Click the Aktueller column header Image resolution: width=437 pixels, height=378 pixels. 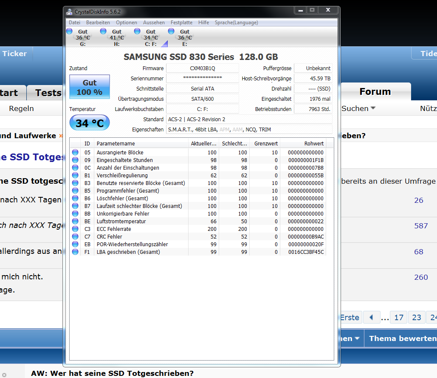[x=203, y=144]
